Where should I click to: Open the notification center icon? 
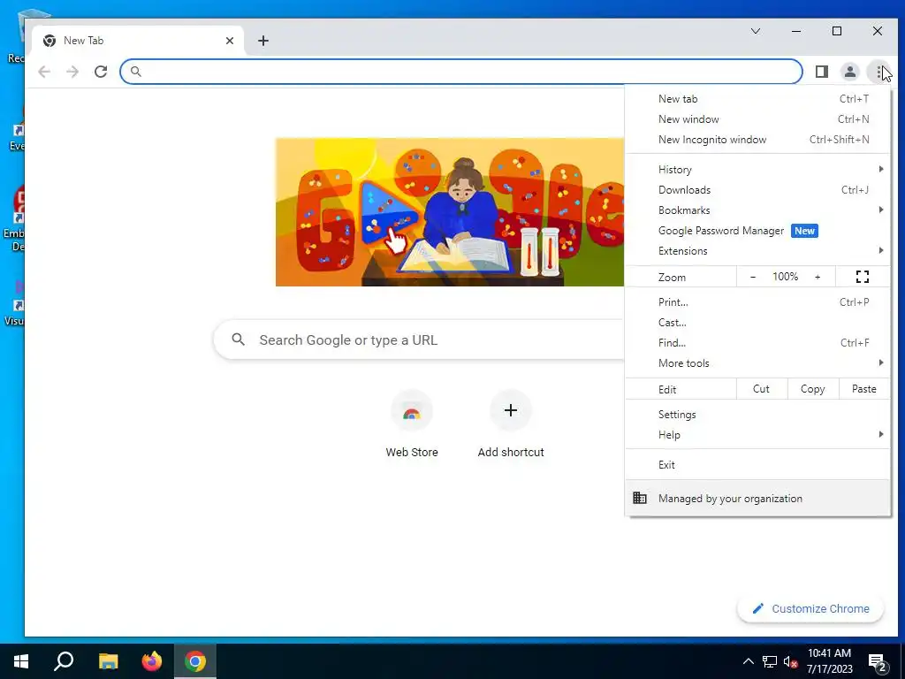[x=878, y=661]
